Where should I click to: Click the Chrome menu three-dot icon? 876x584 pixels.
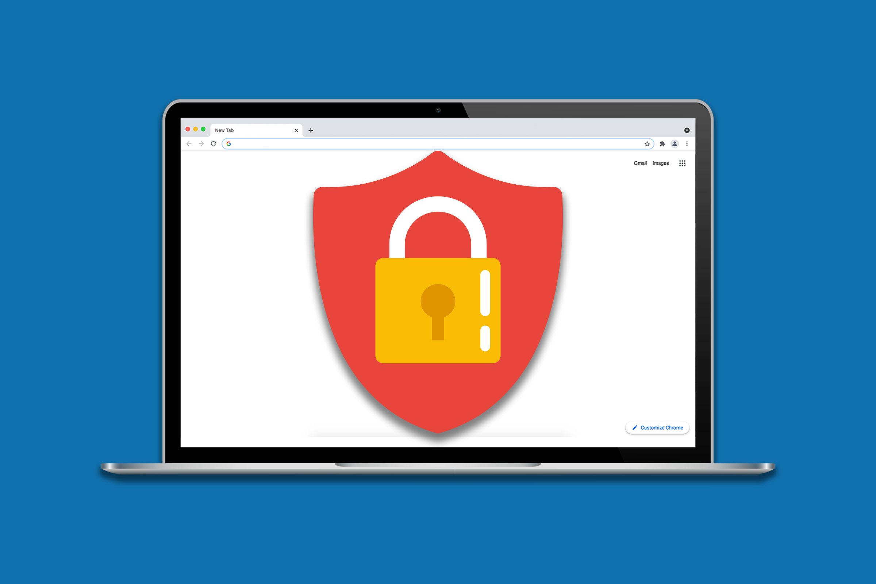(688, 142)
